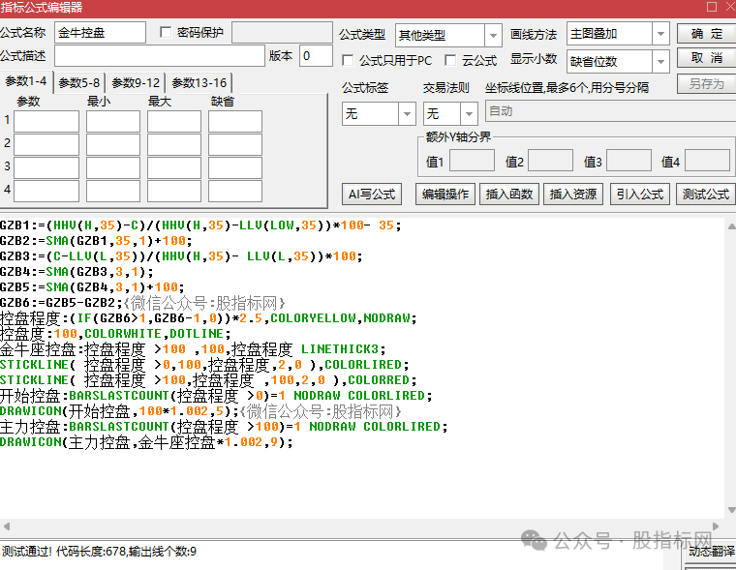Click row 2 最大 field
The height and width of the screenshot is (570, 736).
point(174,144)
